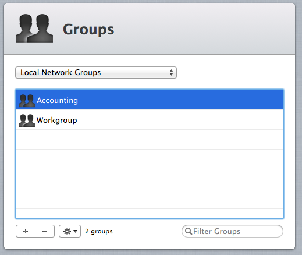The image size is (302, 255).
Task: Open the Local Network Groups popup
Action: point(96,73)
